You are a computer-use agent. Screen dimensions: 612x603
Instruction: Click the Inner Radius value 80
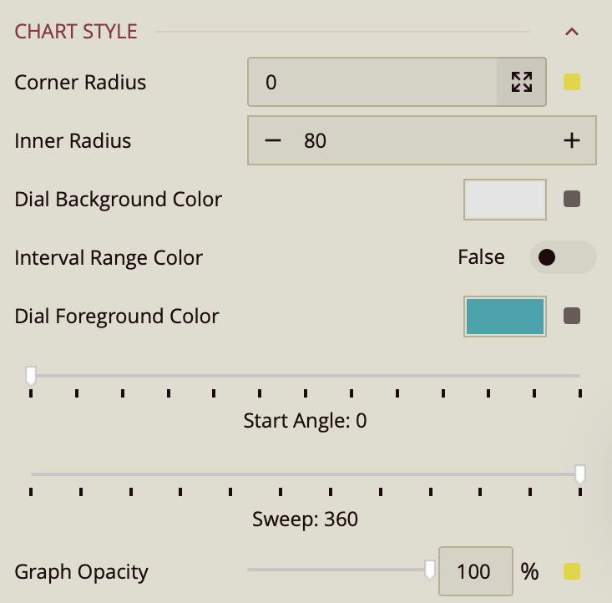click(315, 141)
